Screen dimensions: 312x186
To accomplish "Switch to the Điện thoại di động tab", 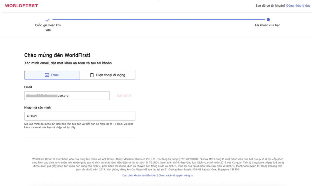I will pyautogui.click(x=107, y=75).
